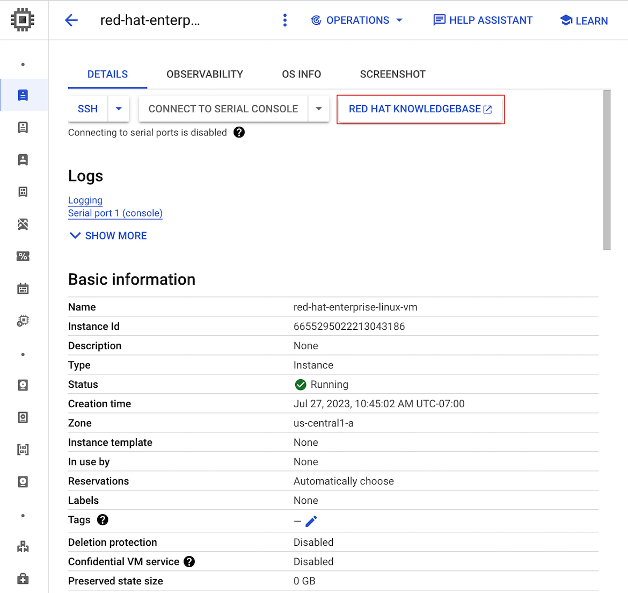Open Instance templates from the sidebar
This screenshot has width=628, height=593.
(x=23, y=127)
